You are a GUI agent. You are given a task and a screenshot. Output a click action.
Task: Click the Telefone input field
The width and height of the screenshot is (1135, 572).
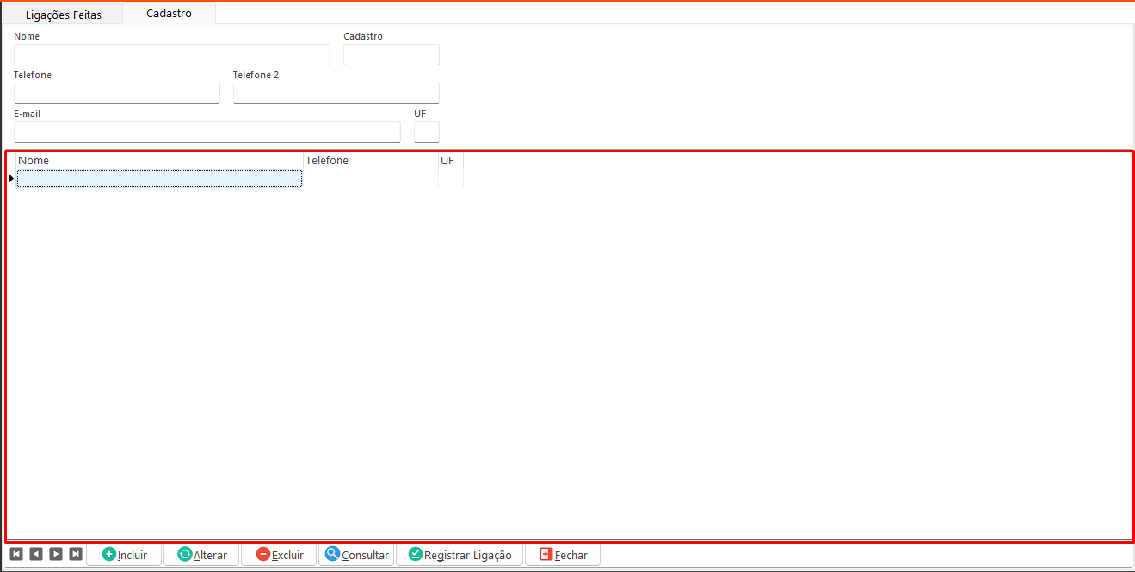(117, 94)
